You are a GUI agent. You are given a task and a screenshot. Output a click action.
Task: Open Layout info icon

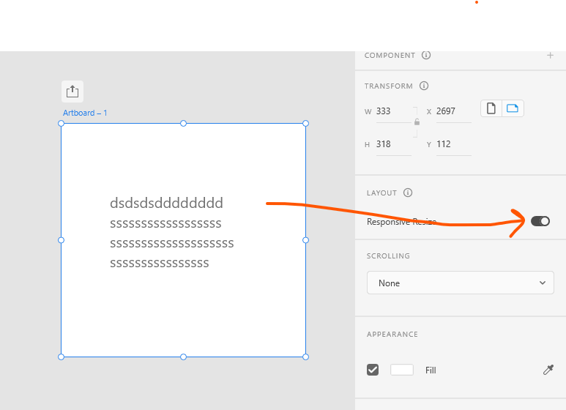tap(408, 193)
